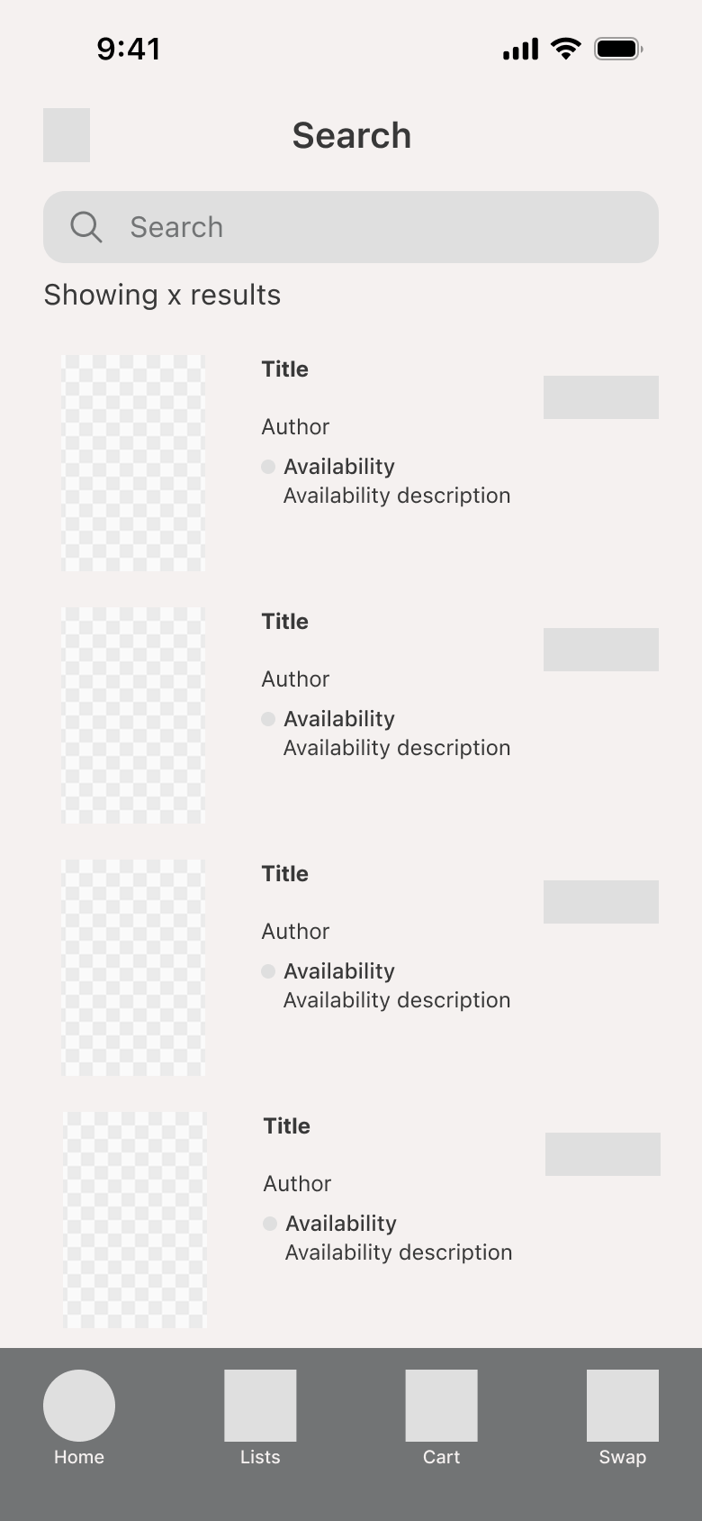Screen dimensions: 702x1521
Task: Click the availability dot on second result
Action: pos(268,719)
